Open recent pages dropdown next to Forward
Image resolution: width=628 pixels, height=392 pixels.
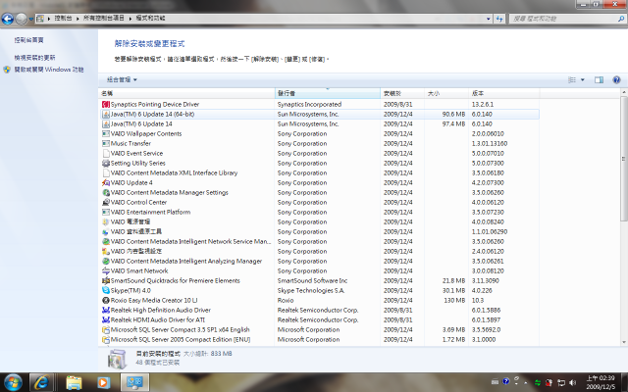click(30, 19)
